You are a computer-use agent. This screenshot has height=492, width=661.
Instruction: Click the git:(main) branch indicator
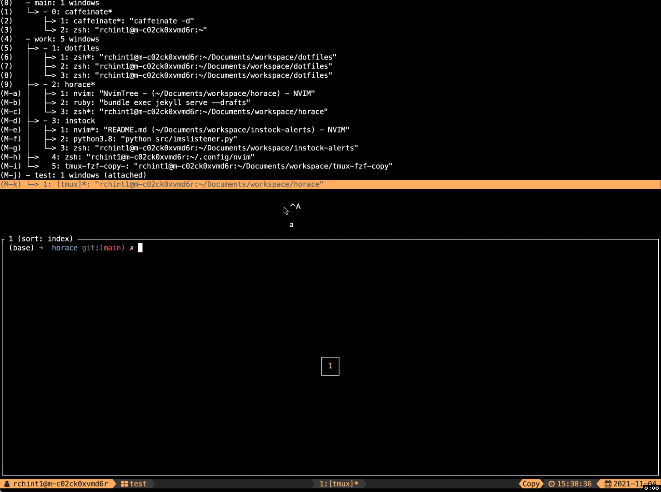(103, 248)
